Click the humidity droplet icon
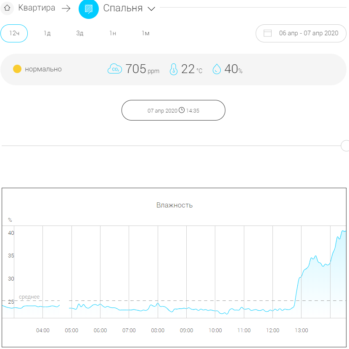Screen dimensions: 349x349 point(217,69)
